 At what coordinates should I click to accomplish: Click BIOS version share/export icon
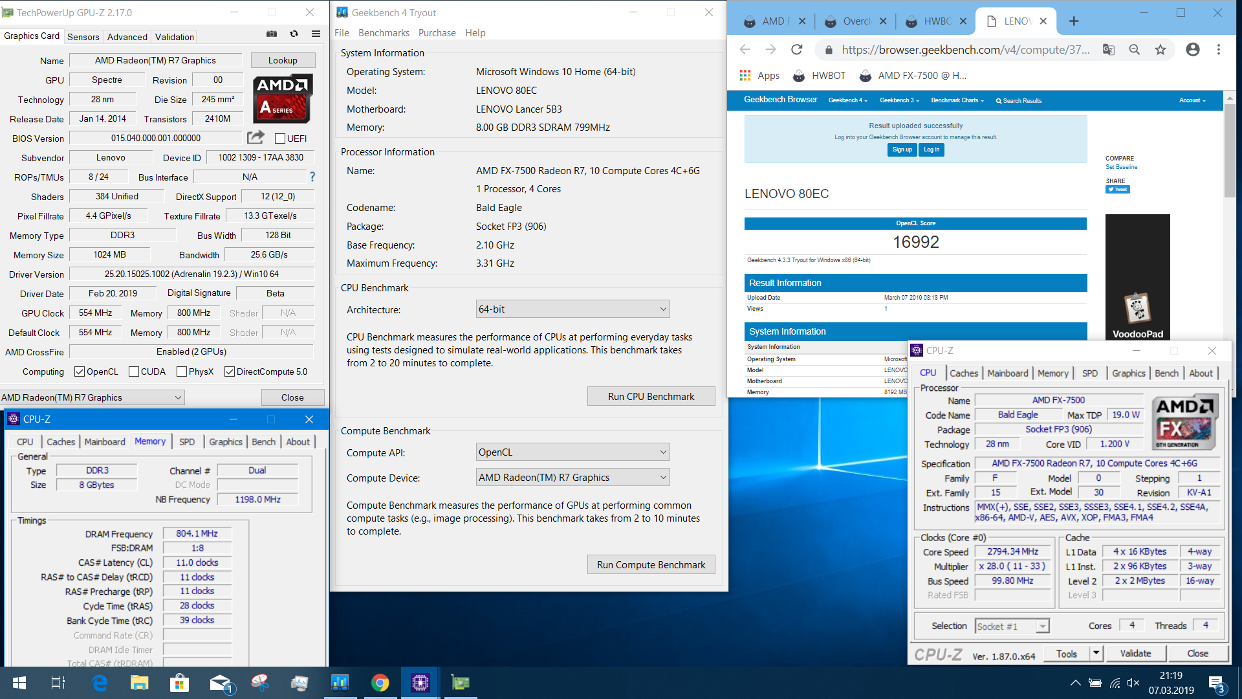pos(256,137)
